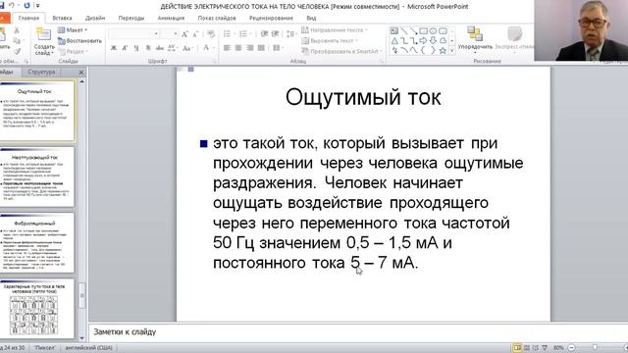Click the Восстановить button
The height and width of the screenshot is (353, 628).
pos(79,41)
